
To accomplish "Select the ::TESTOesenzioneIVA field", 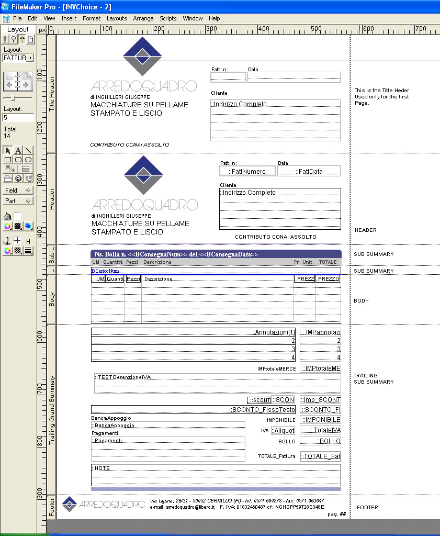I will [x=218, y=383].
